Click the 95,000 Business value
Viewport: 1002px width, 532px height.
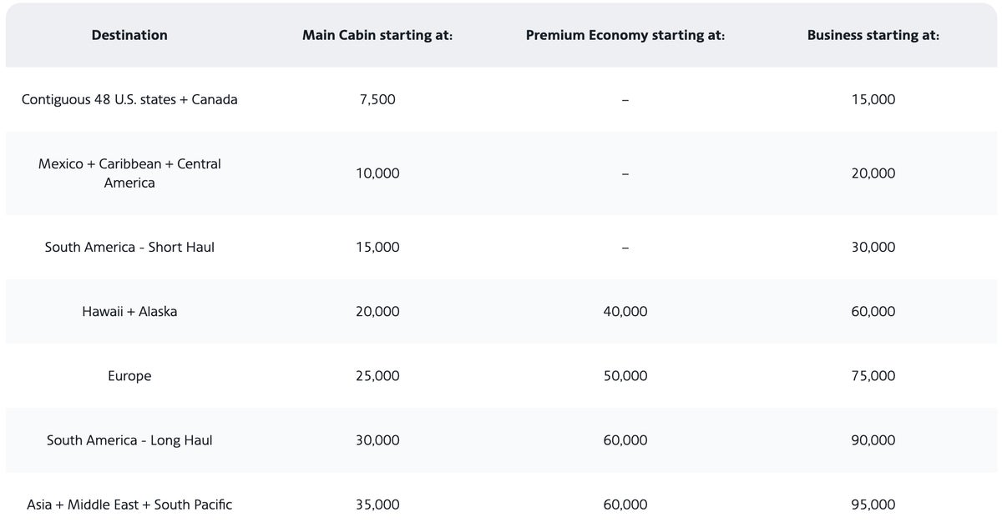[x=873, y=504]
